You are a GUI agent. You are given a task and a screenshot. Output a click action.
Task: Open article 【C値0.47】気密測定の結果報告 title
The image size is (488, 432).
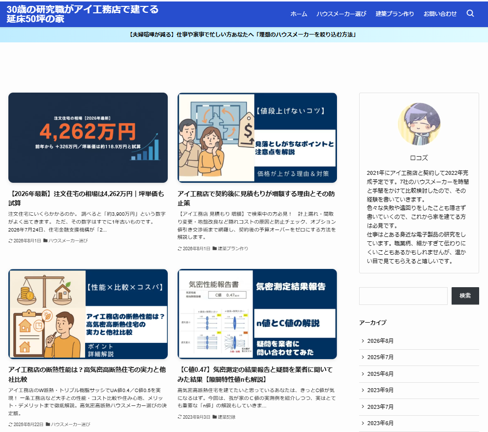(x=255, y=374)
